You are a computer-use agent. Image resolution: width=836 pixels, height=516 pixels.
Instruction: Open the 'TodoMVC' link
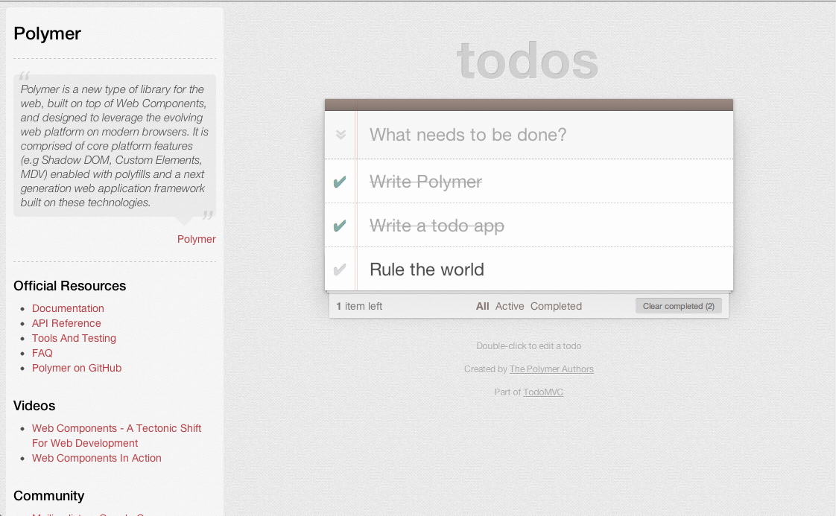tap(542, 392)
